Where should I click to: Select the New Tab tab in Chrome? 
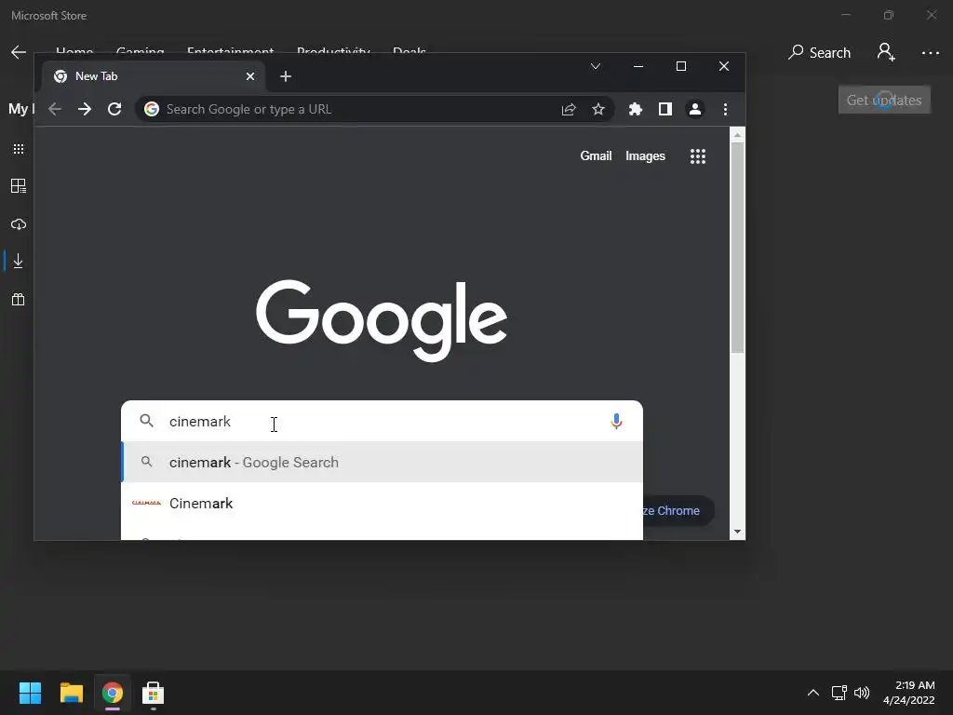point(155,76)
